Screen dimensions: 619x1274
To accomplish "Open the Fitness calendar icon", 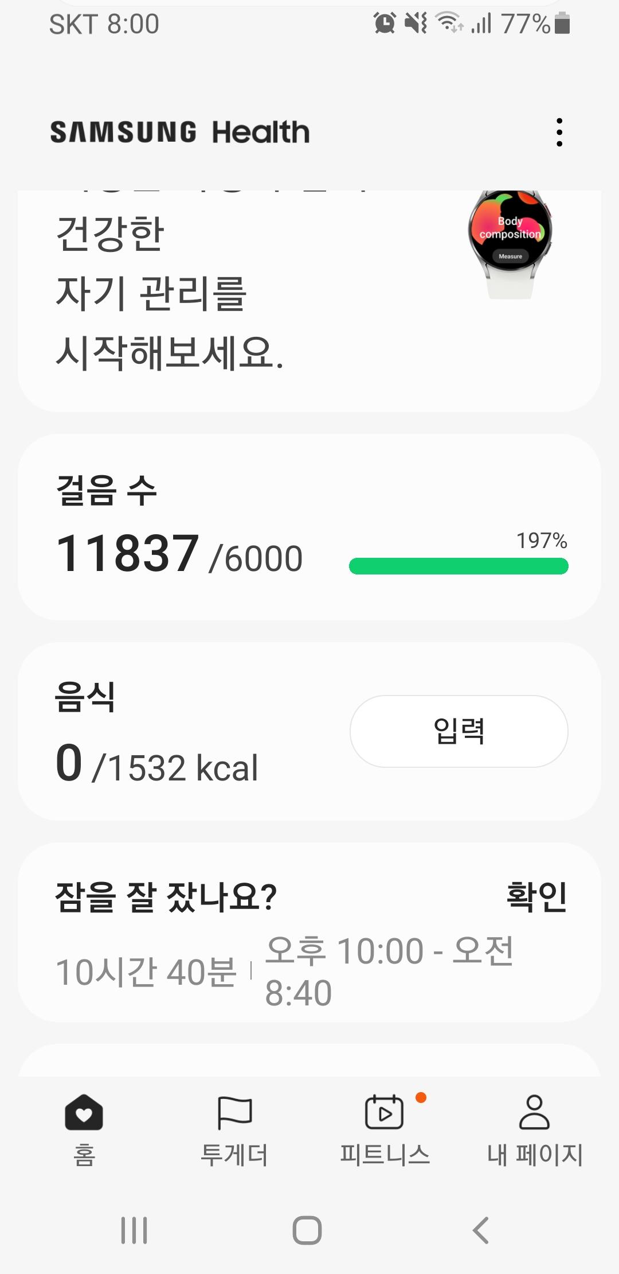I will click(x=384, y=1113).
